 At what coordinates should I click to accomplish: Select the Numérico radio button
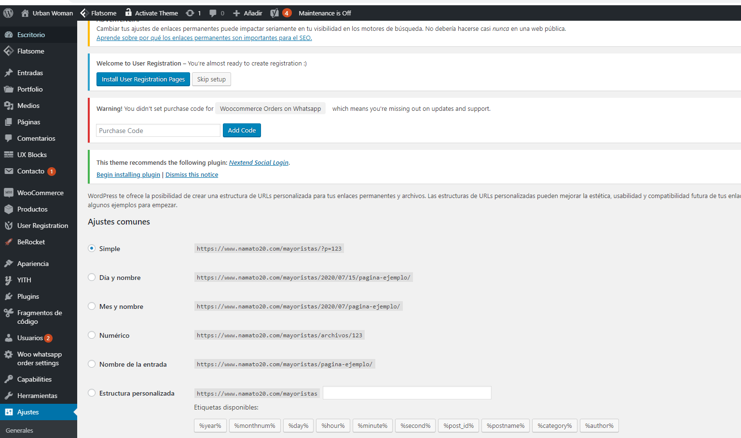pos(92,335)
